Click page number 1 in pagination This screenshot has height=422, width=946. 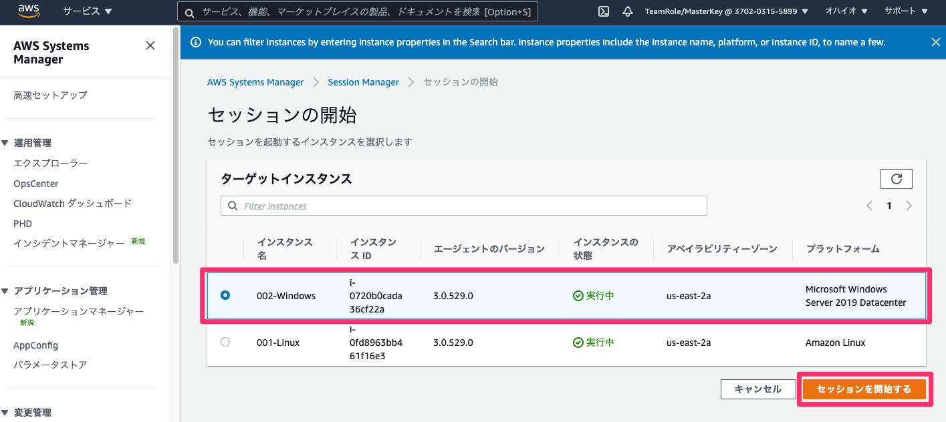coord(889,206)
